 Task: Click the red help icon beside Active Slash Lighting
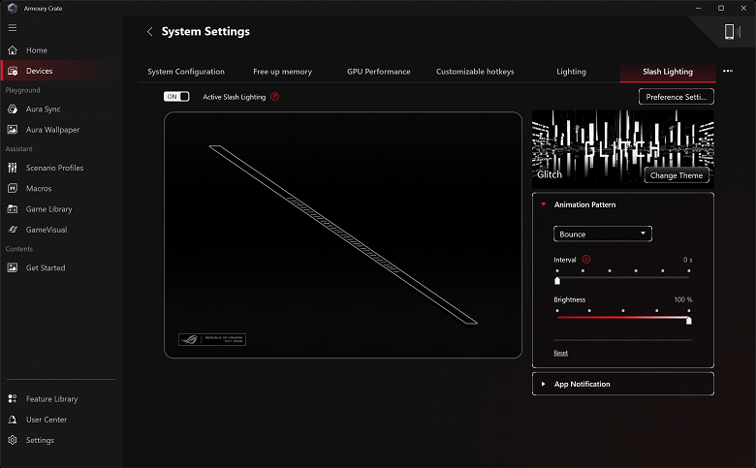tap(275, 96)
